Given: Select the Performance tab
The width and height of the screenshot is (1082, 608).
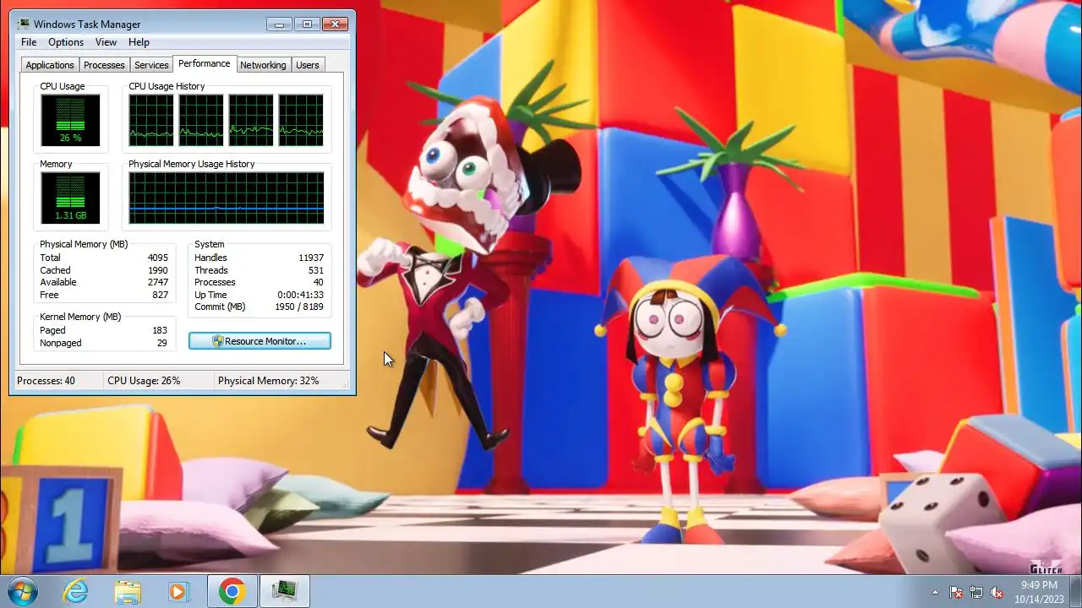Looking at the screenshot, I should 204,63.
